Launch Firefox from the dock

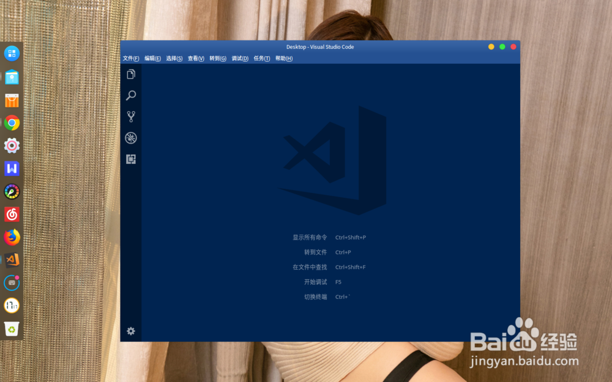click(x=12, y=237)
